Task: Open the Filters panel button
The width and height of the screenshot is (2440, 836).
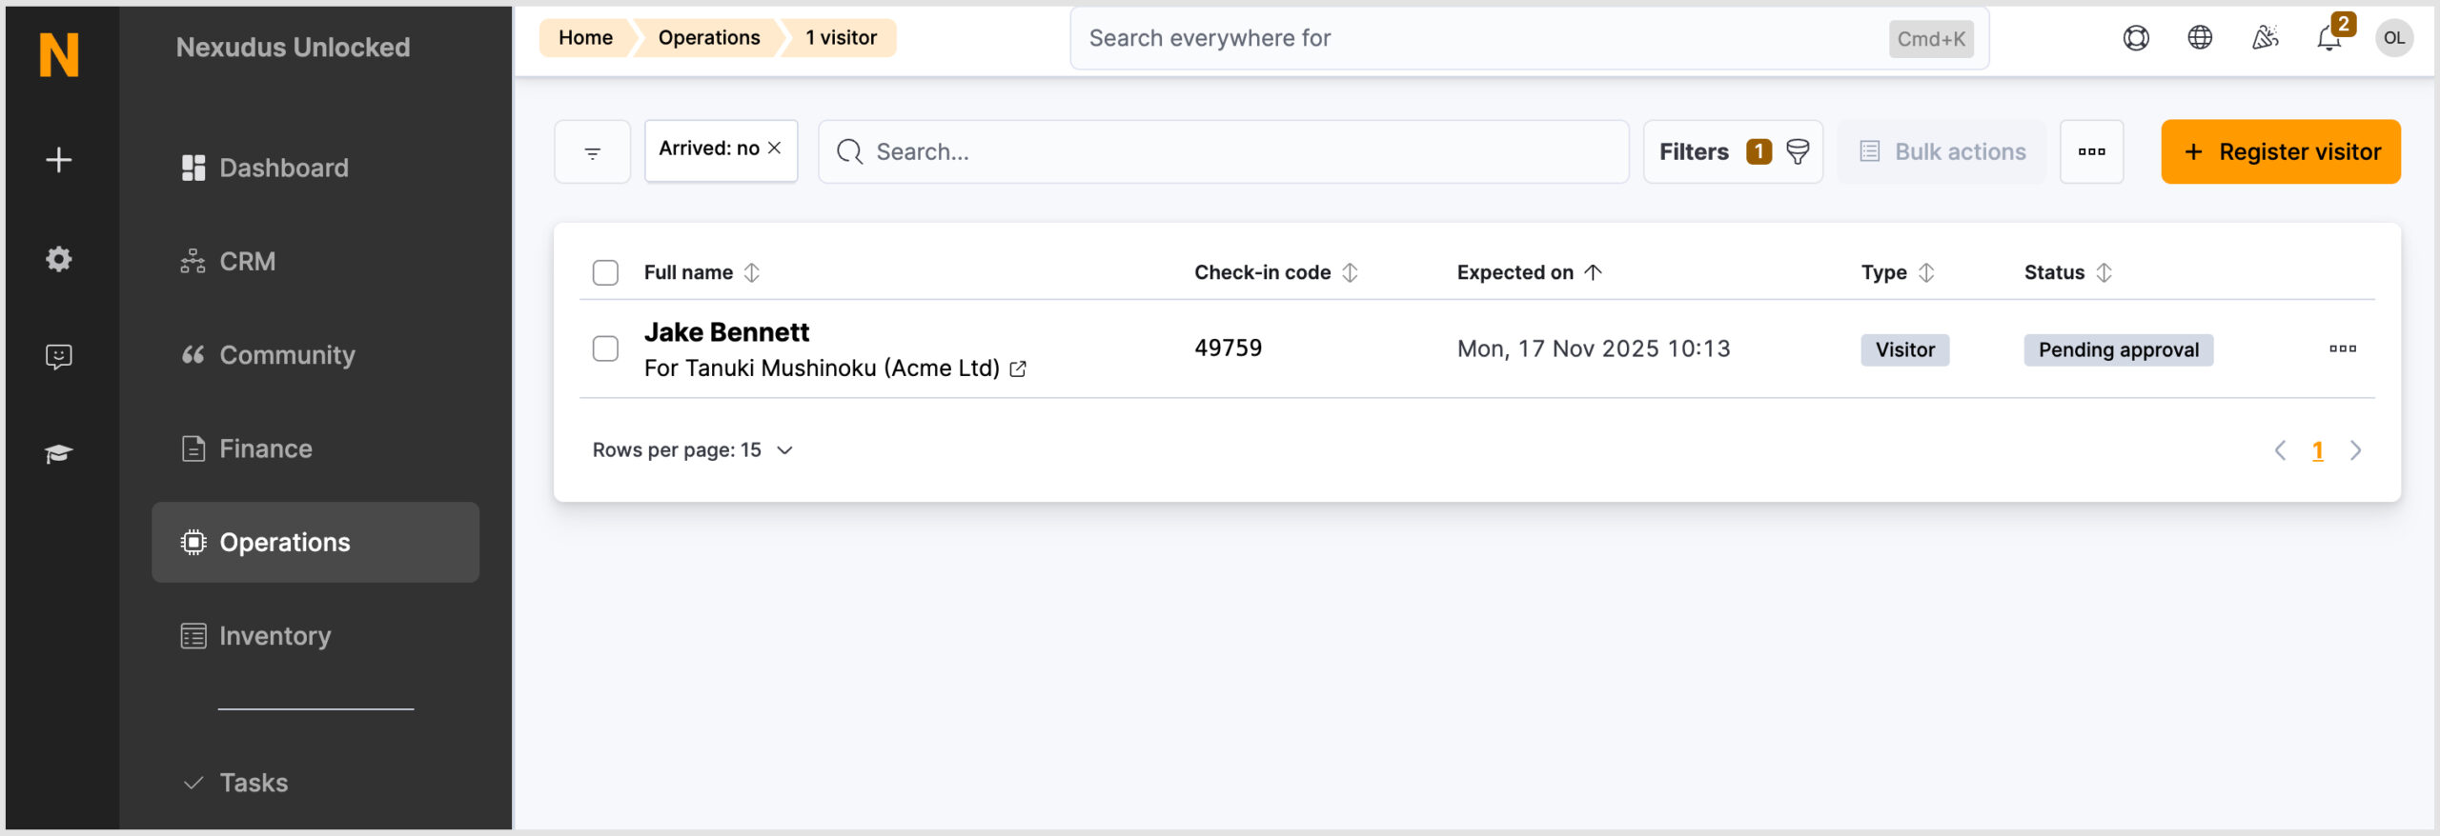Action: pyautogui.click(x=1733, y=151)
